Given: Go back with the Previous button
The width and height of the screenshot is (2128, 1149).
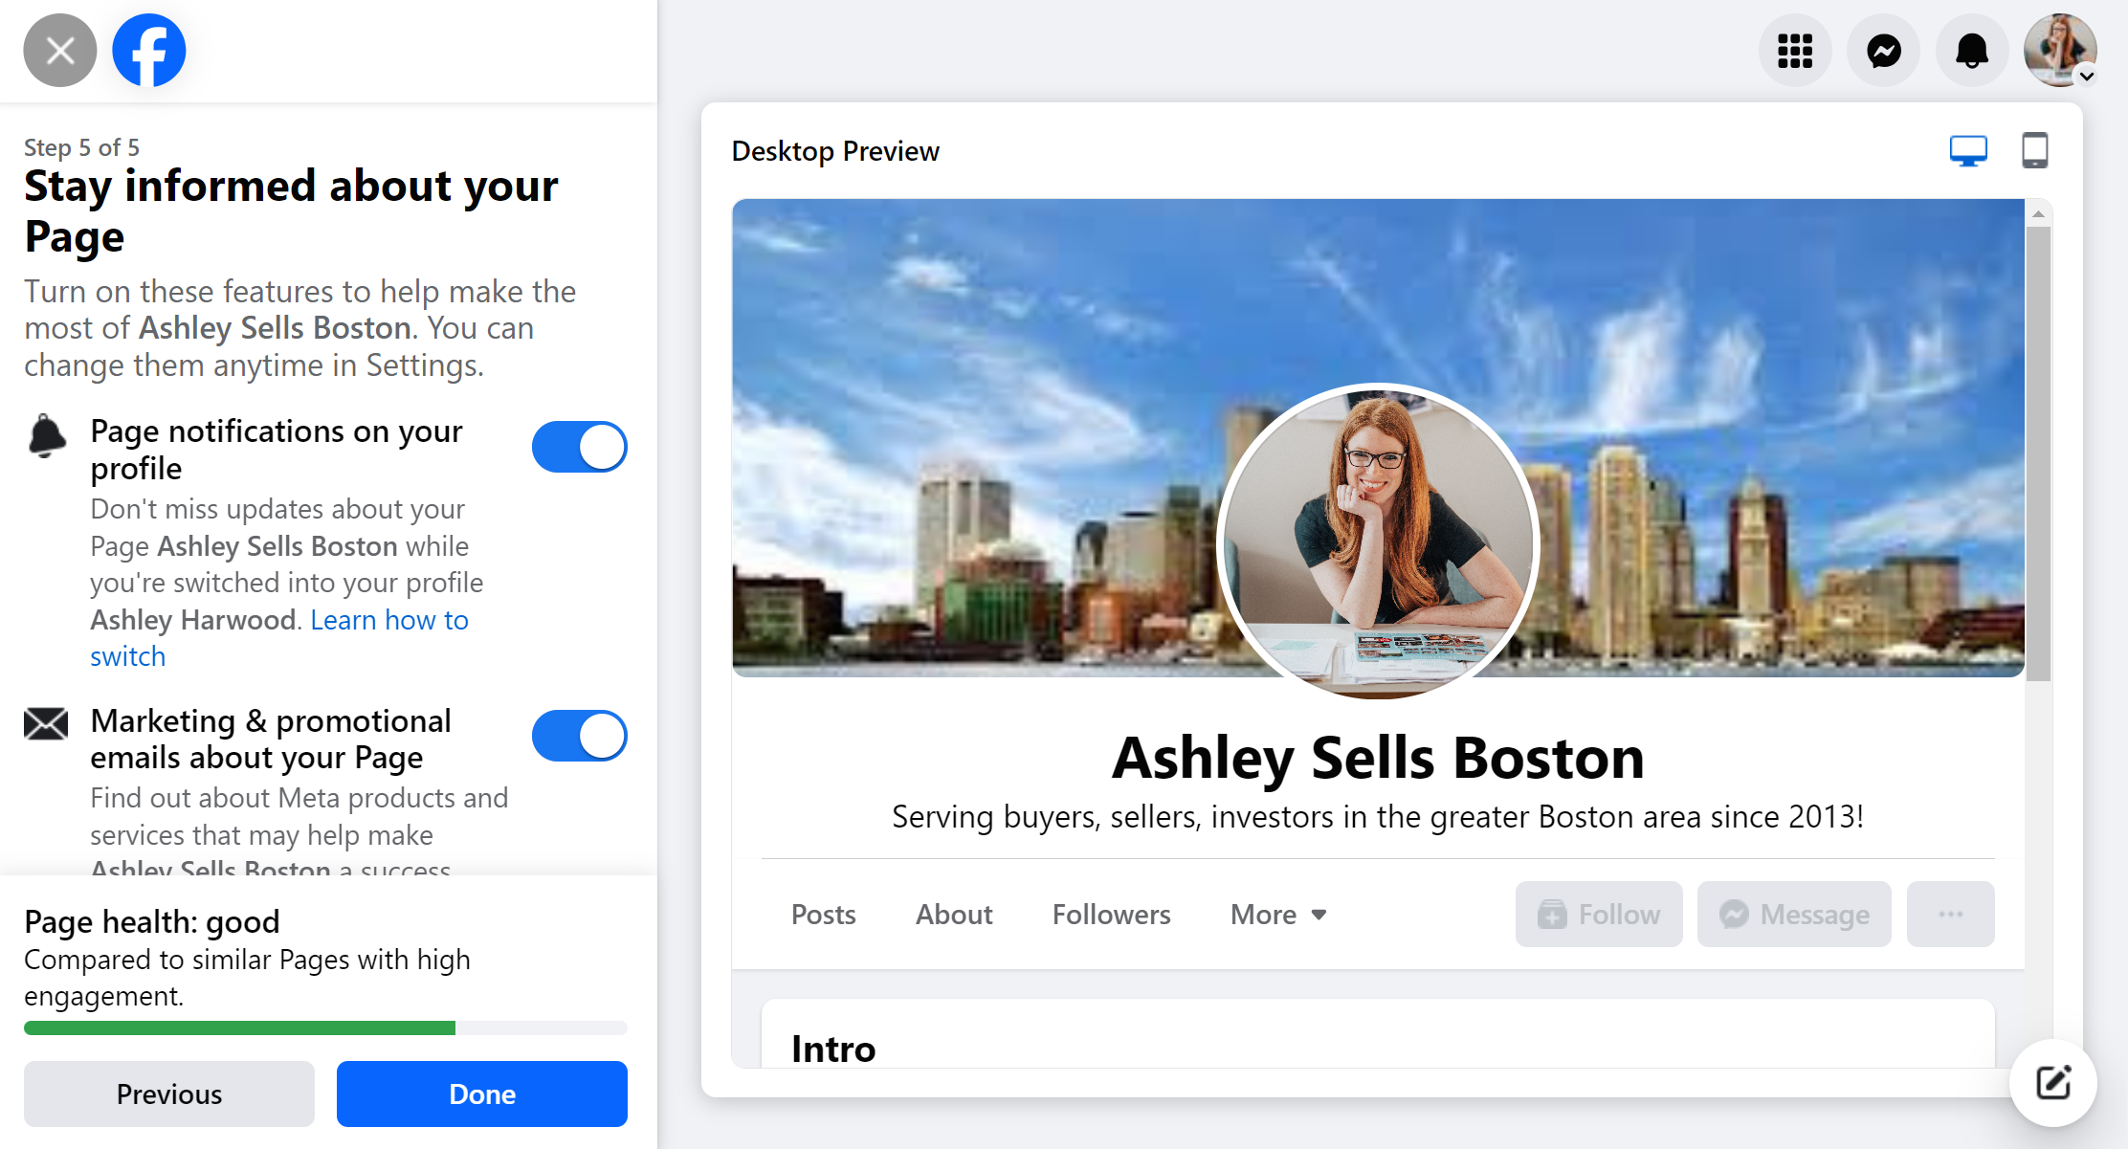Looking at the screenshot, I should tap(168, 1094).
